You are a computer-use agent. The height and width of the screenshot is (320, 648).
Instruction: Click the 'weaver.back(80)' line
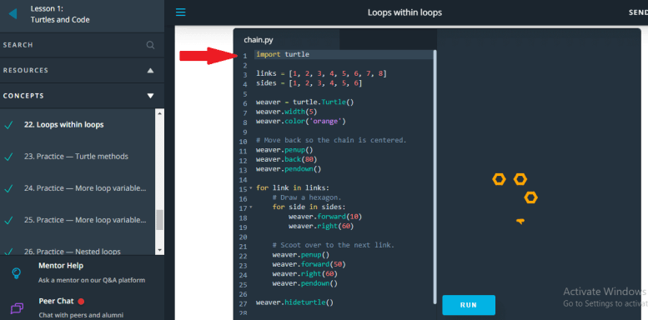pyautogui.click(x=287, y=159)
